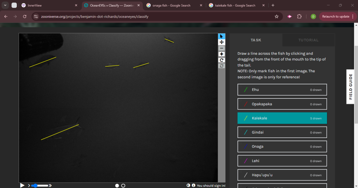Activate the pan/move image tool
The height and width of the screenshot is (188, 358).
[x=222, y=42]
